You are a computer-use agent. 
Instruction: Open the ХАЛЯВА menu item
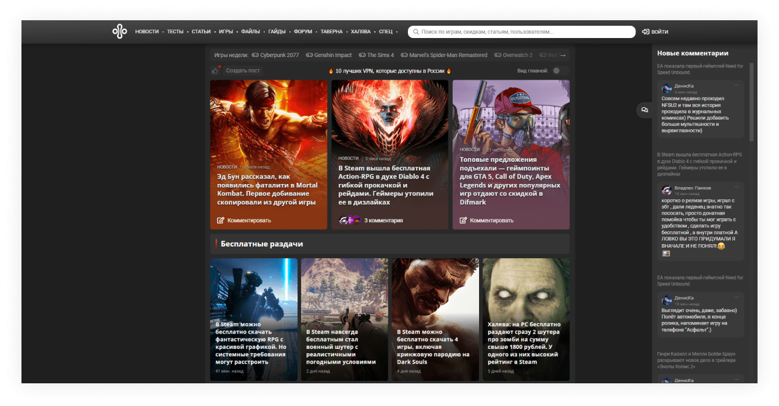pos(361,32)
